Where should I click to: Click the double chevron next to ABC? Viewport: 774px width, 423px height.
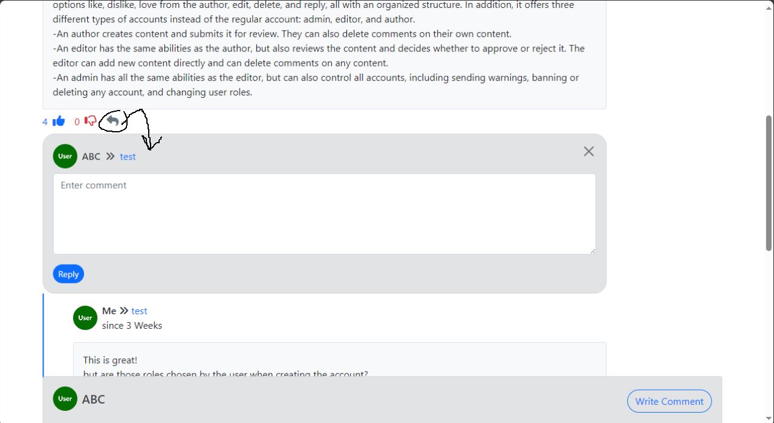pos(110,157)
